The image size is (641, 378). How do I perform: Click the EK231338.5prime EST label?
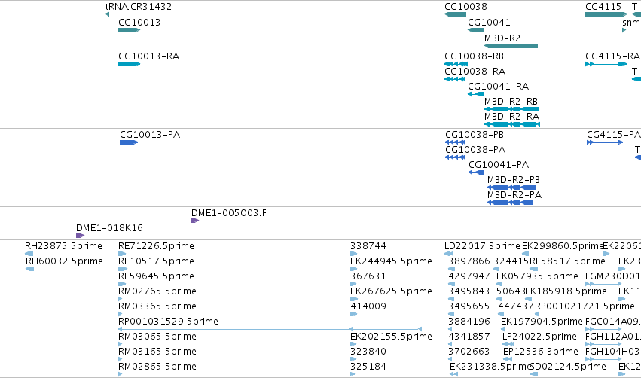click(x=490, y=367)
